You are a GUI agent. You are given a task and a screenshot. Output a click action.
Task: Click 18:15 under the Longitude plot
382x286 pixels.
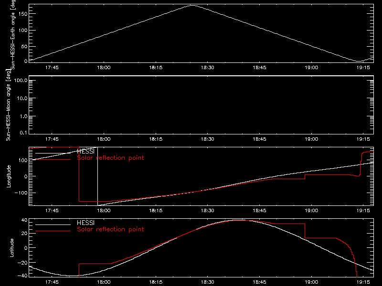click(156, 211)
